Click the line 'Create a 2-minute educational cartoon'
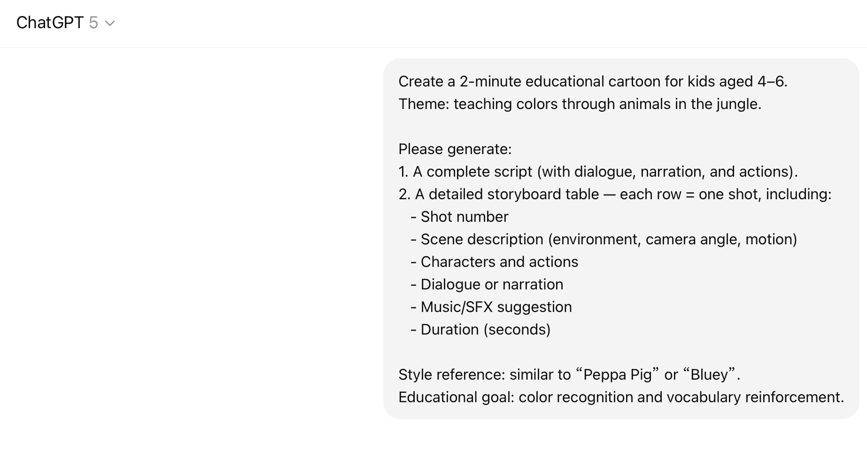867x452 pixels. [593, 81]
